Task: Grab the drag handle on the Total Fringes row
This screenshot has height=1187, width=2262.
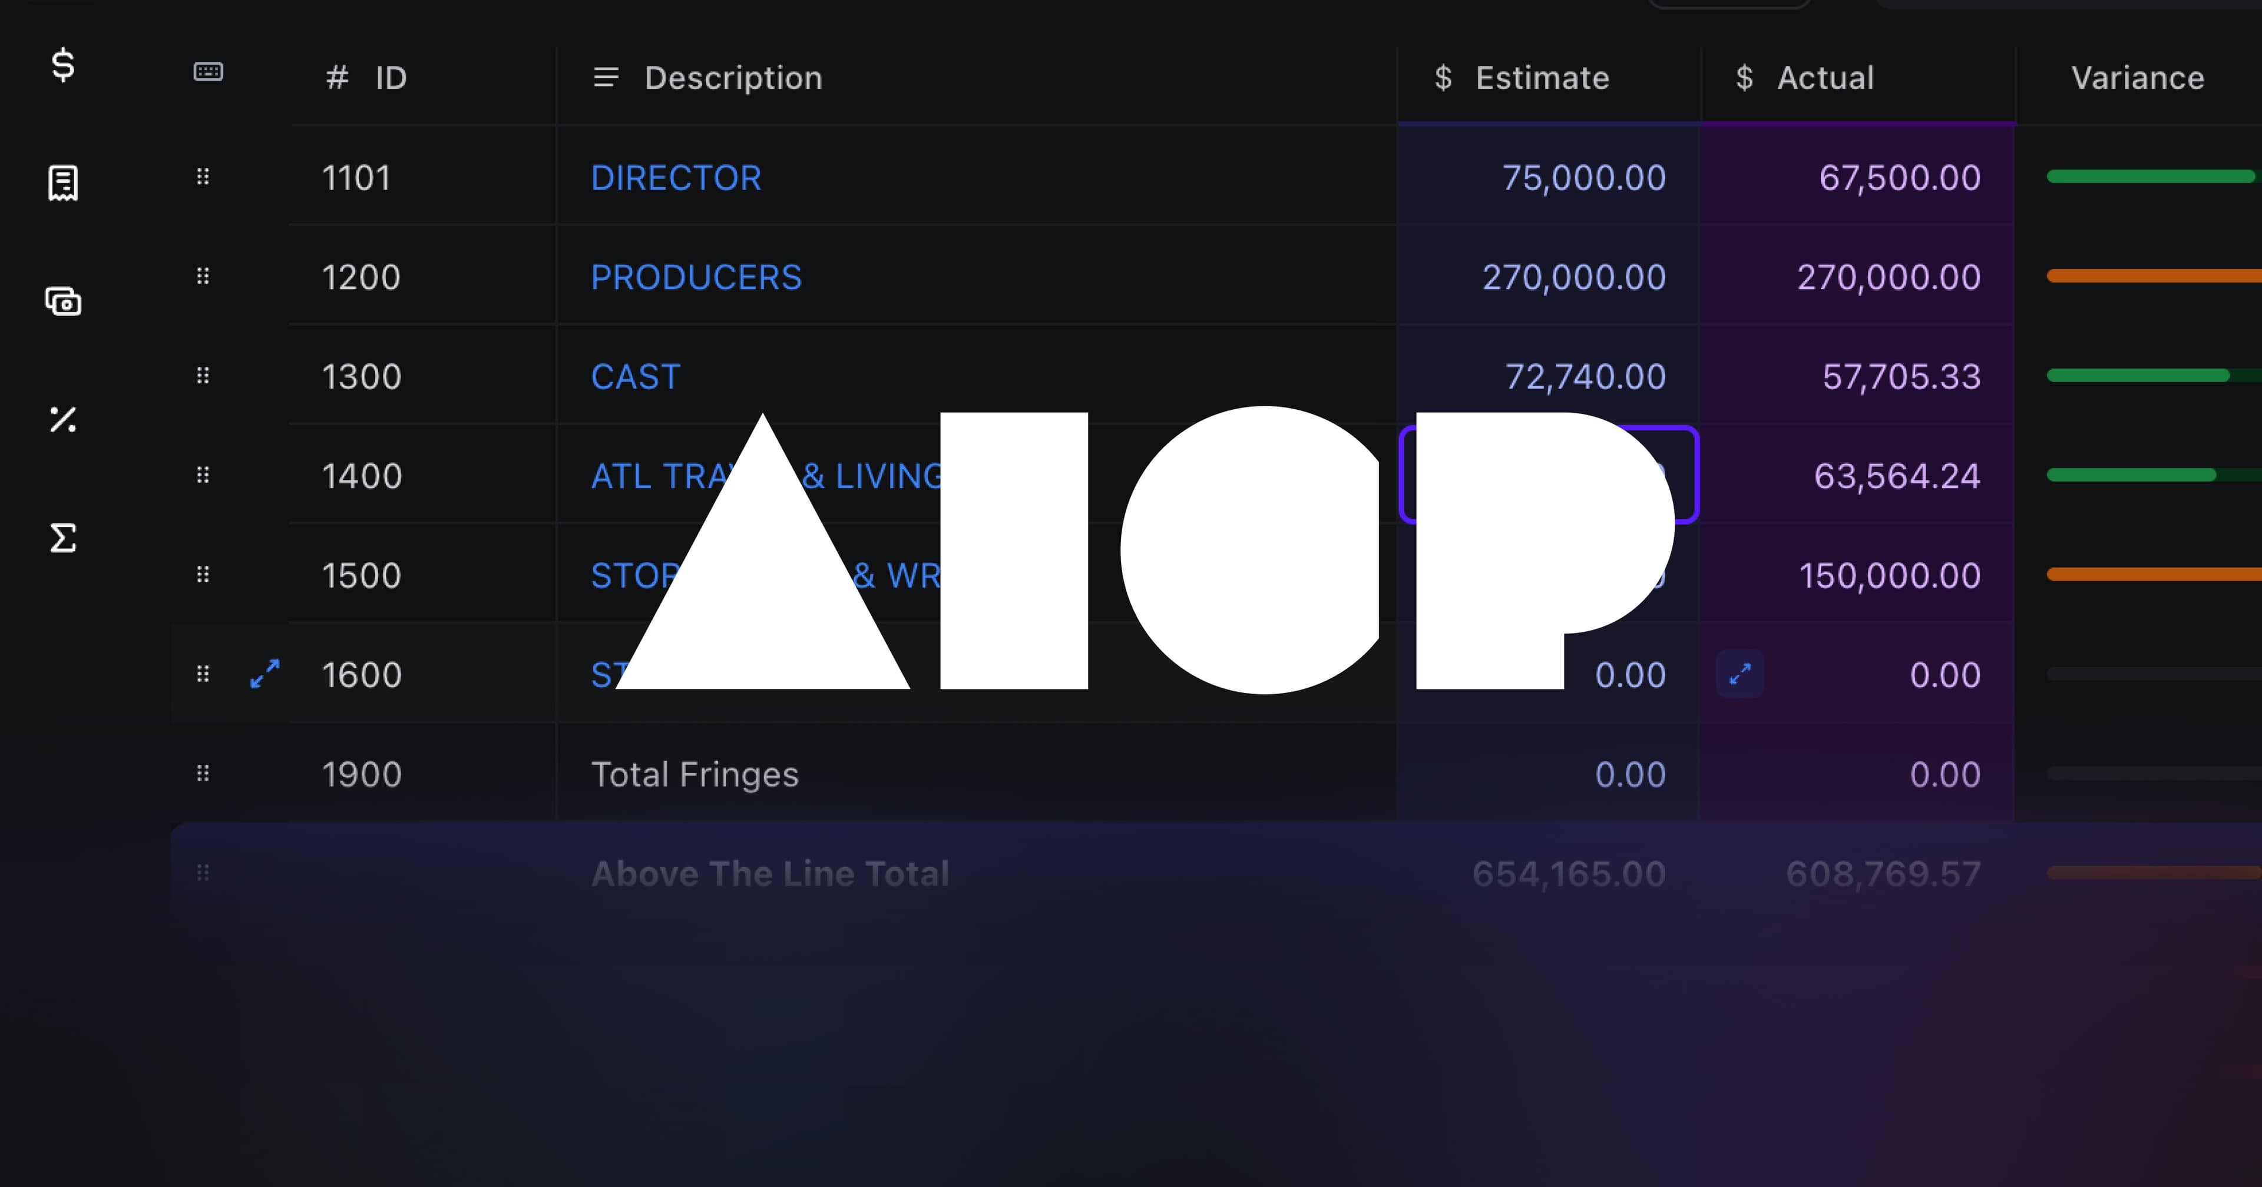Action: (x=203, y=772)
